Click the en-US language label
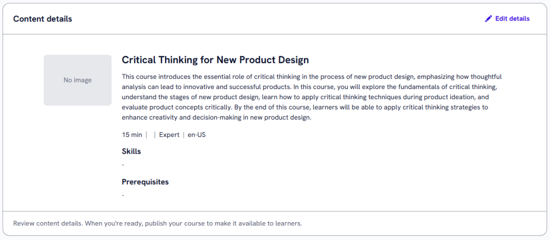The height and width of the screenshot is (240, 550). (x=196, y=135)
